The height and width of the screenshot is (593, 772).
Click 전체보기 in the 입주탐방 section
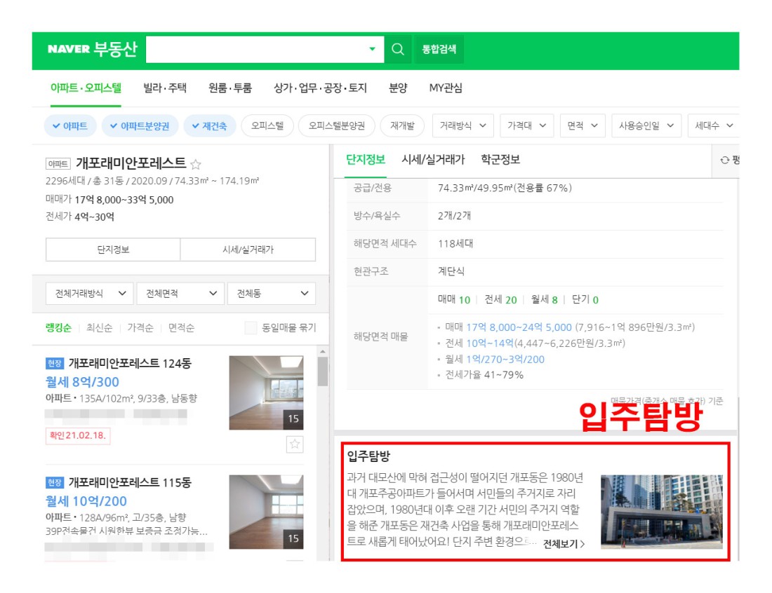coord(564,544)
